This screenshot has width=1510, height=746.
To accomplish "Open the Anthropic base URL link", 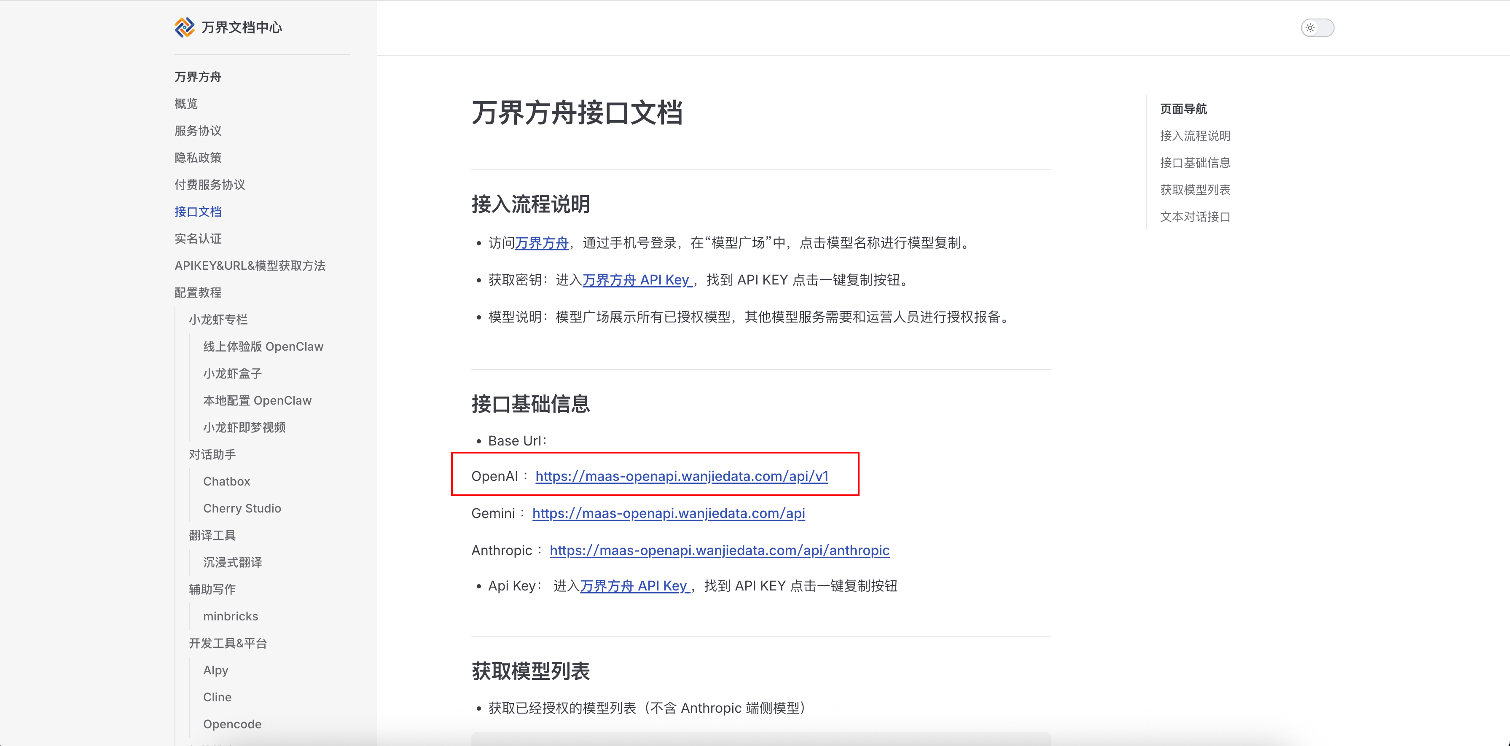I will 719,550.
